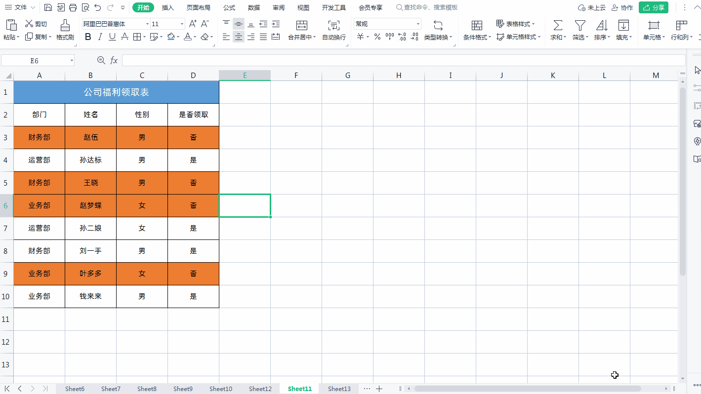This screenshot has height=394, width=701.
Task: Click the more sheets ellipsis button
Action: [x=367, y=389]
